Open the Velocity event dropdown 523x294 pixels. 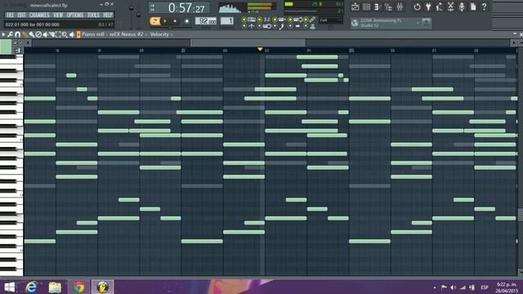(x=162, y=34)
